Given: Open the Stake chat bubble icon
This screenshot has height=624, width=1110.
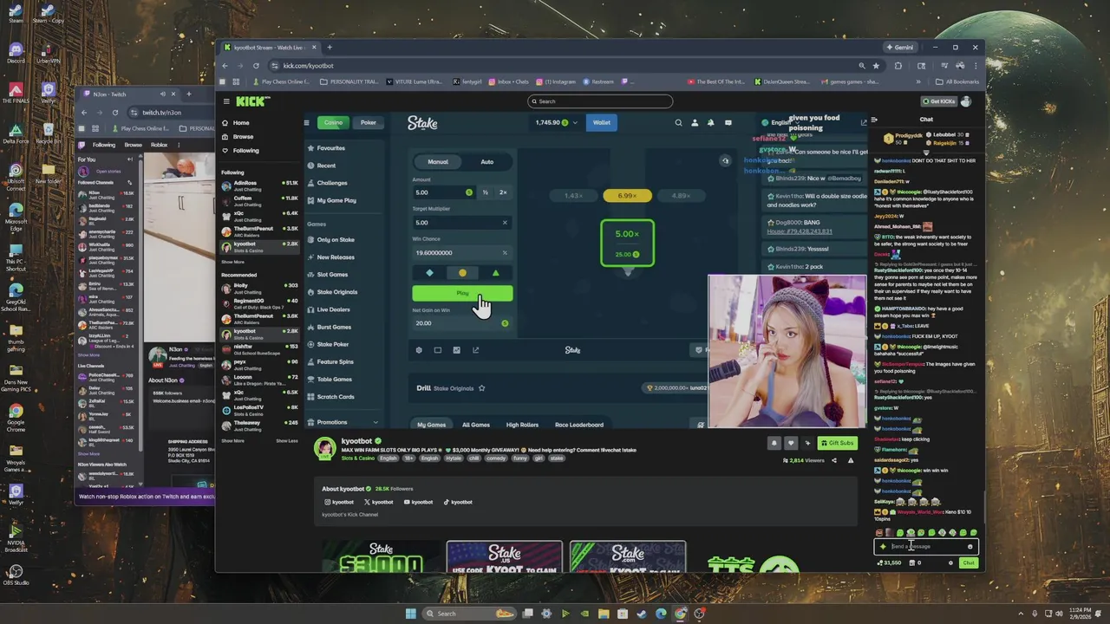Looking at the screenshot, I should coord(728,123).
